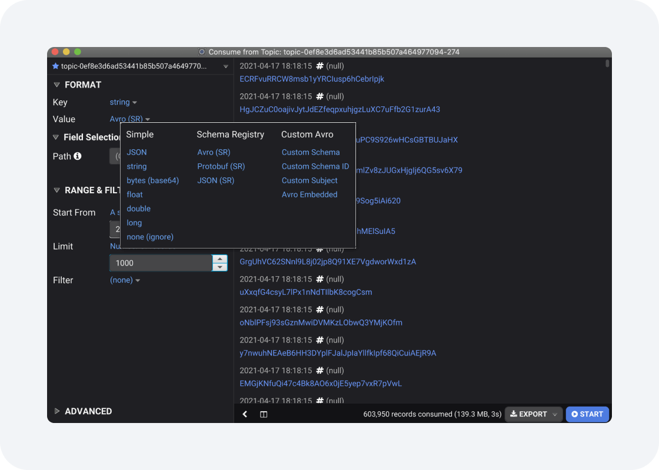The width and height of the screenshot is (659, 470).
Task: Click the hash icon above the uXxqfG4csy record
Action: (320, 279)
